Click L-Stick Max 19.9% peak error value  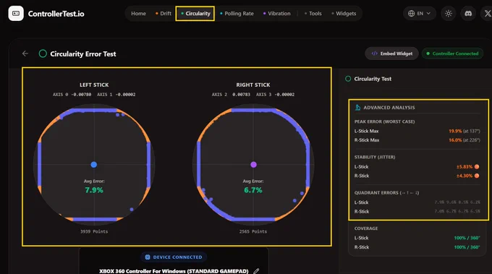[455, 131]
